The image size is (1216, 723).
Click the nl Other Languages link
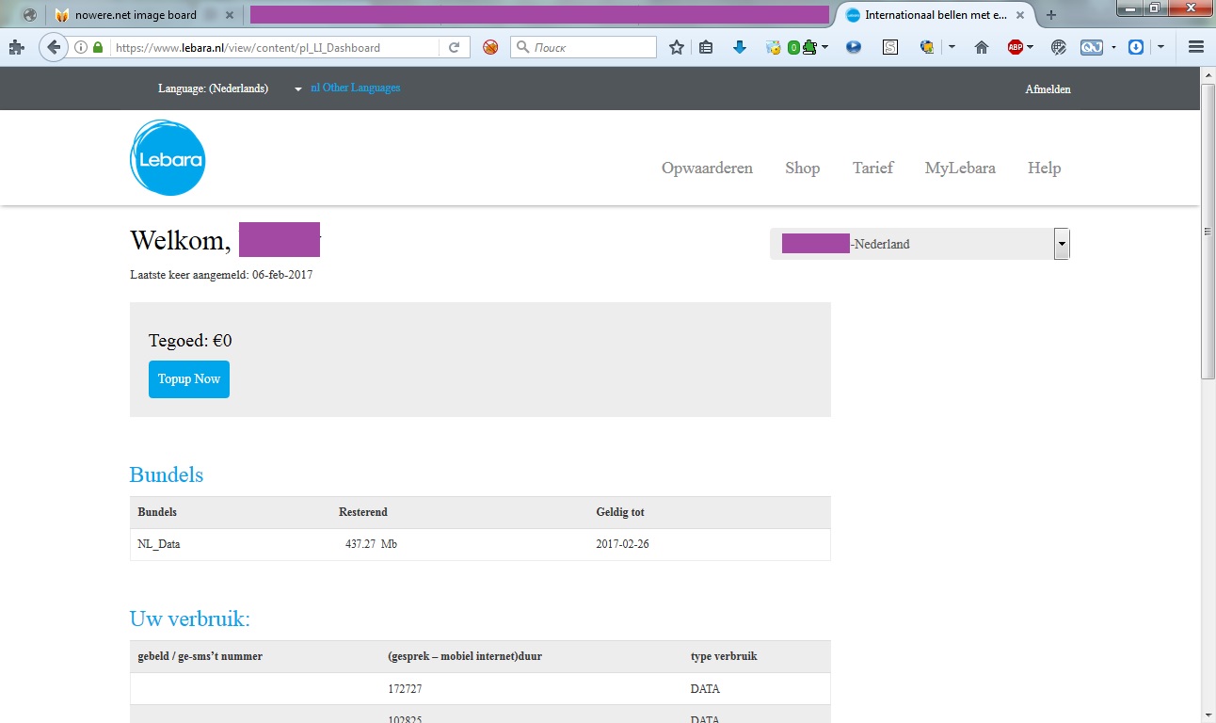pyautogui.click(x=356, y=88)
